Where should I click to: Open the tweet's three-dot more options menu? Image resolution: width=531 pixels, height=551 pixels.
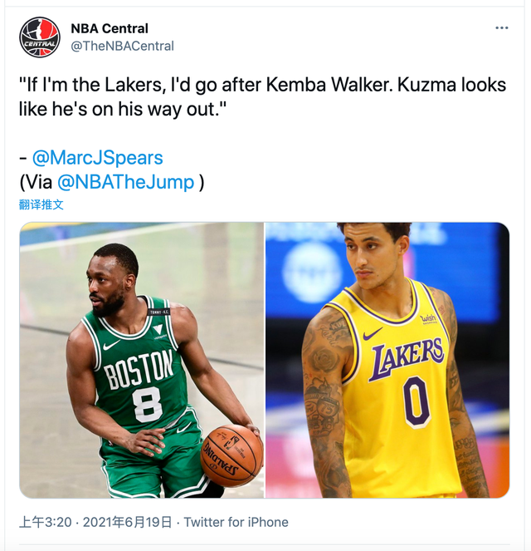[501, 28]
